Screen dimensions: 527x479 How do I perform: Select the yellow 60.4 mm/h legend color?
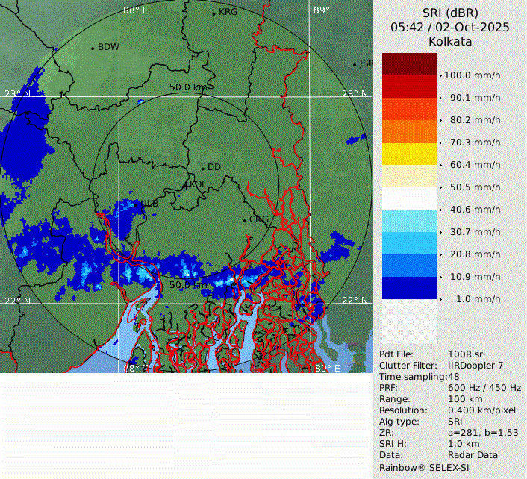coord(409,154)
